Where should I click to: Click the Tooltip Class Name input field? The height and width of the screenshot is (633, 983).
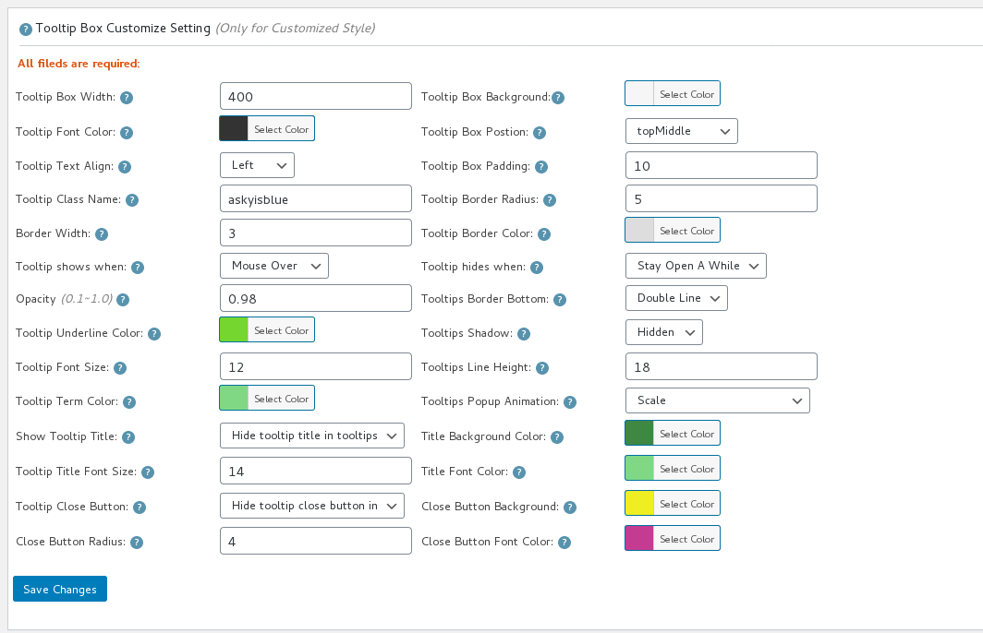(315, 198)
